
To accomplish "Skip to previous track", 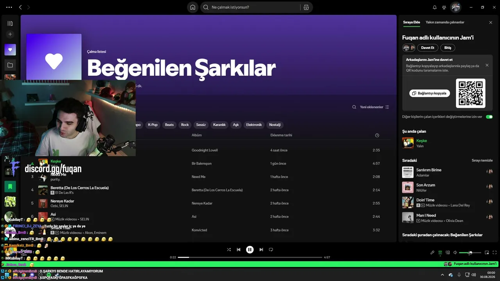I will [239, 250].
